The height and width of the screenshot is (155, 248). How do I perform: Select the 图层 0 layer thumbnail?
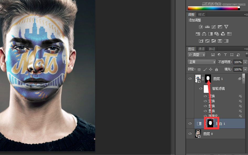(x=198, y=134)
